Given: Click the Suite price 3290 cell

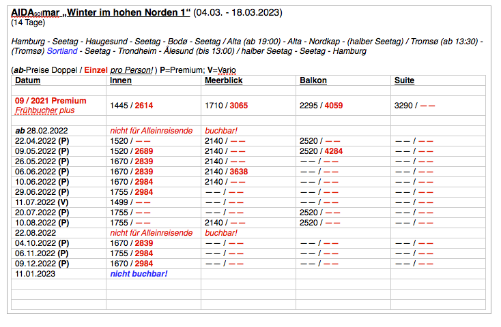Looking at the screenshot, I should coord(414,106).
